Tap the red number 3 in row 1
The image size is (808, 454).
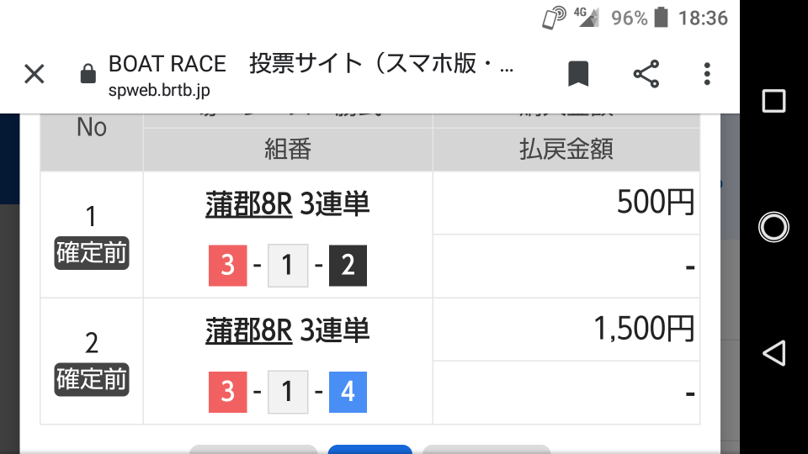coord(227,266)
